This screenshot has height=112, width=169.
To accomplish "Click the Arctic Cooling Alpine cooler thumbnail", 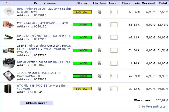I will [x=9, y=63].
